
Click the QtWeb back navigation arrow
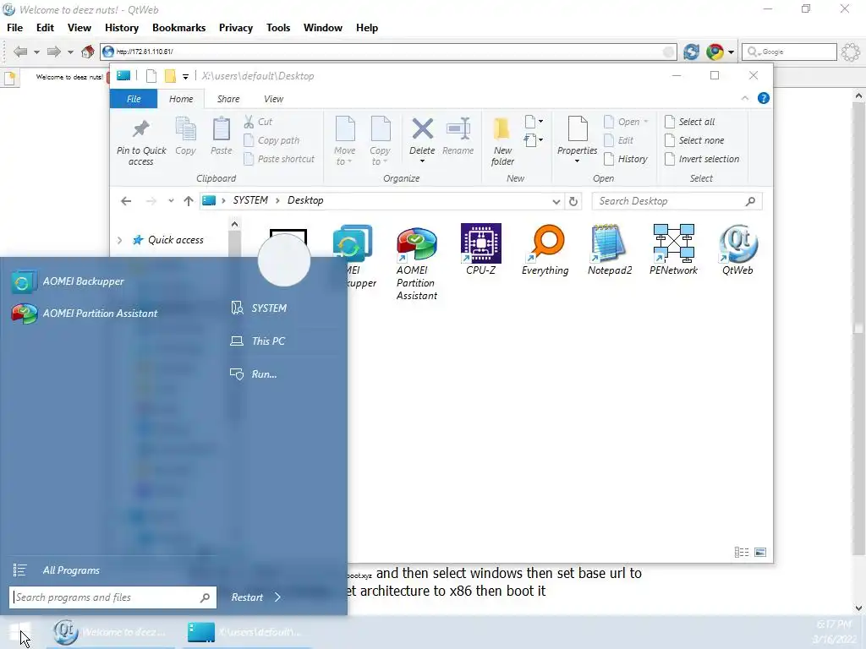tap(20, 52)
